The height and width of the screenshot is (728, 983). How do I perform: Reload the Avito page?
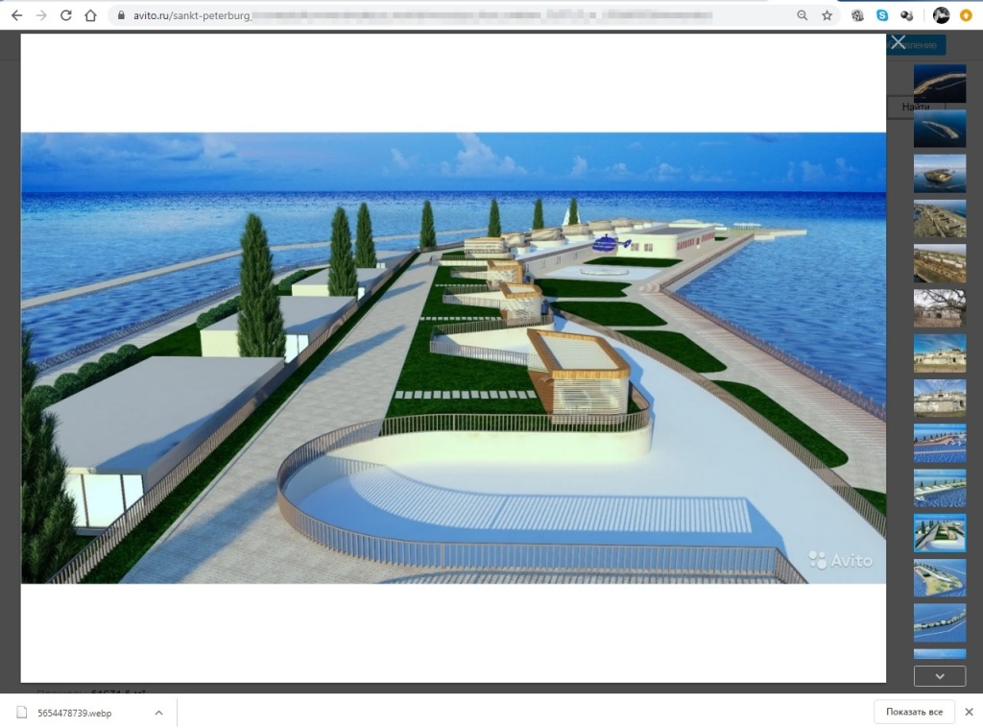[x=65, y=15]
